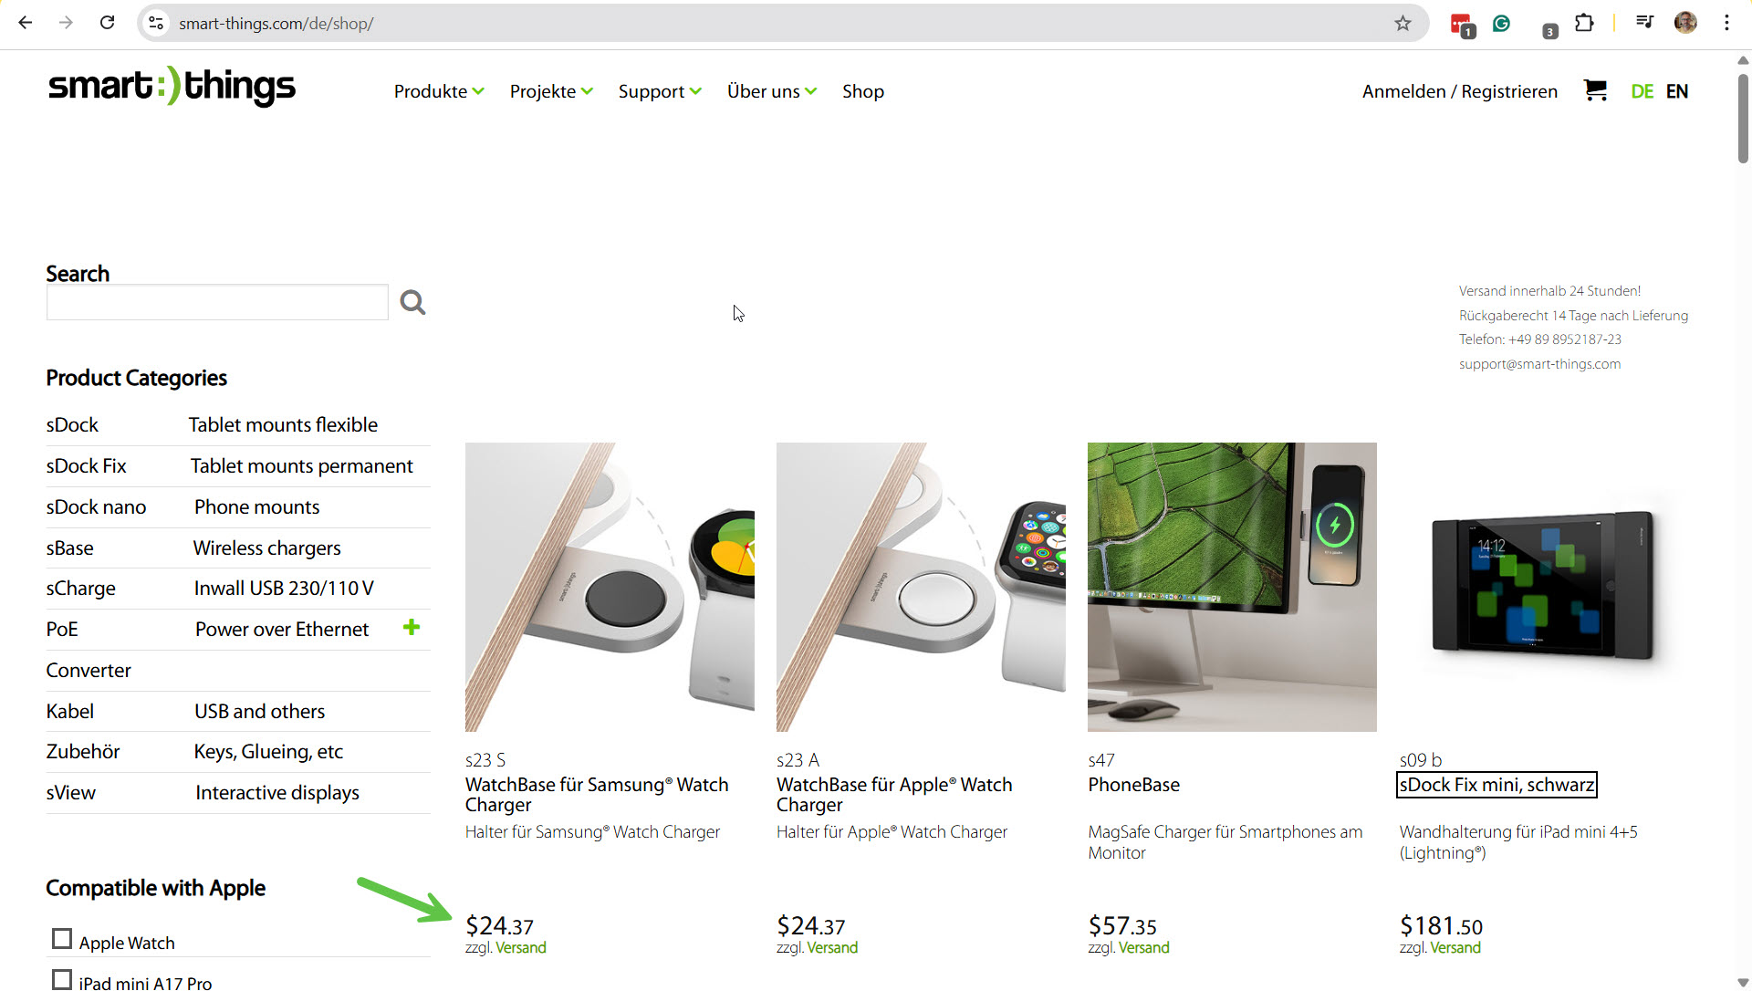The image size is (1752, 991).
Task: Open the Grammarly extension icon
Action: click(x=1501, y=23)
